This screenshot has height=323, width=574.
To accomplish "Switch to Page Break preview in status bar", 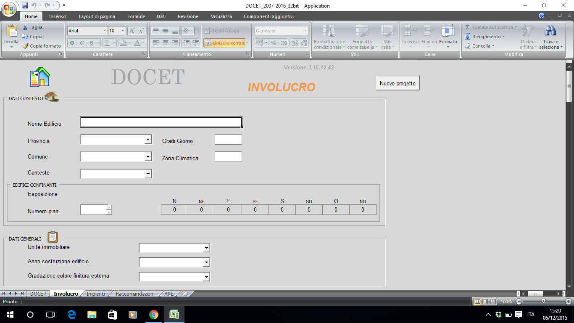I will [x=493, y=302].
